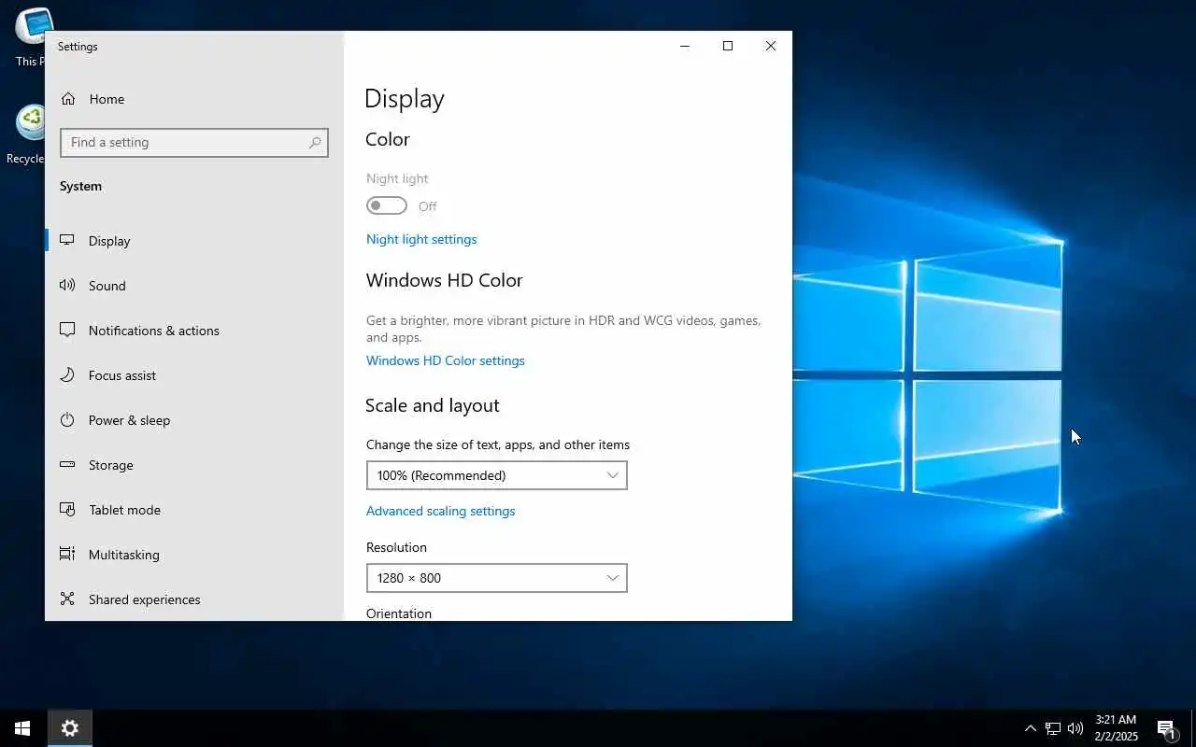1196x747 pixels.
Task: Click the Notifications & actions icon
Action: pyautogui.click(x=67, y=330)
